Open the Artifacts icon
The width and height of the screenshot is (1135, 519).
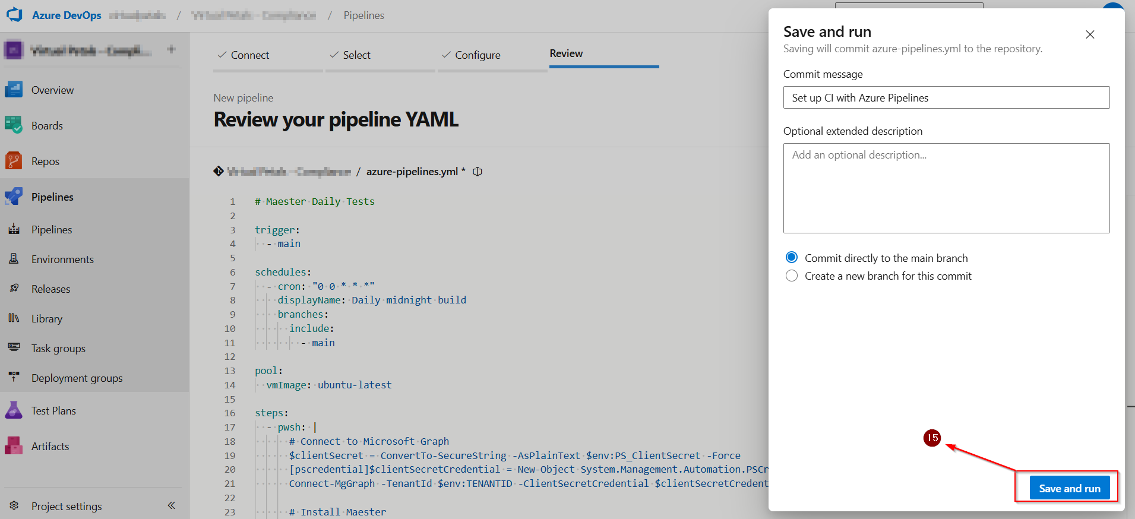click(x=14, y=446)
